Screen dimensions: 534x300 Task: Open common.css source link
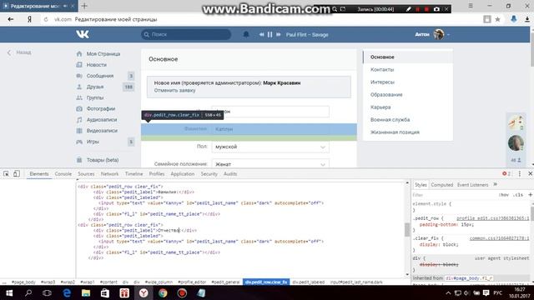click(x=500, y=238)
